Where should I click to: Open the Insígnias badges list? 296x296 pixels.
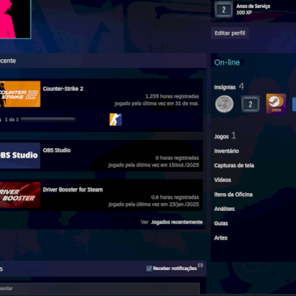(225, 87)
